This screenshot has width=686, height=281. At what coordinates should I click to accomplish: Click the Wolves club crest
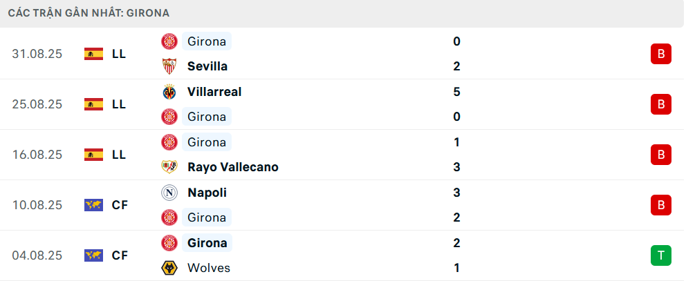(169, 268)
